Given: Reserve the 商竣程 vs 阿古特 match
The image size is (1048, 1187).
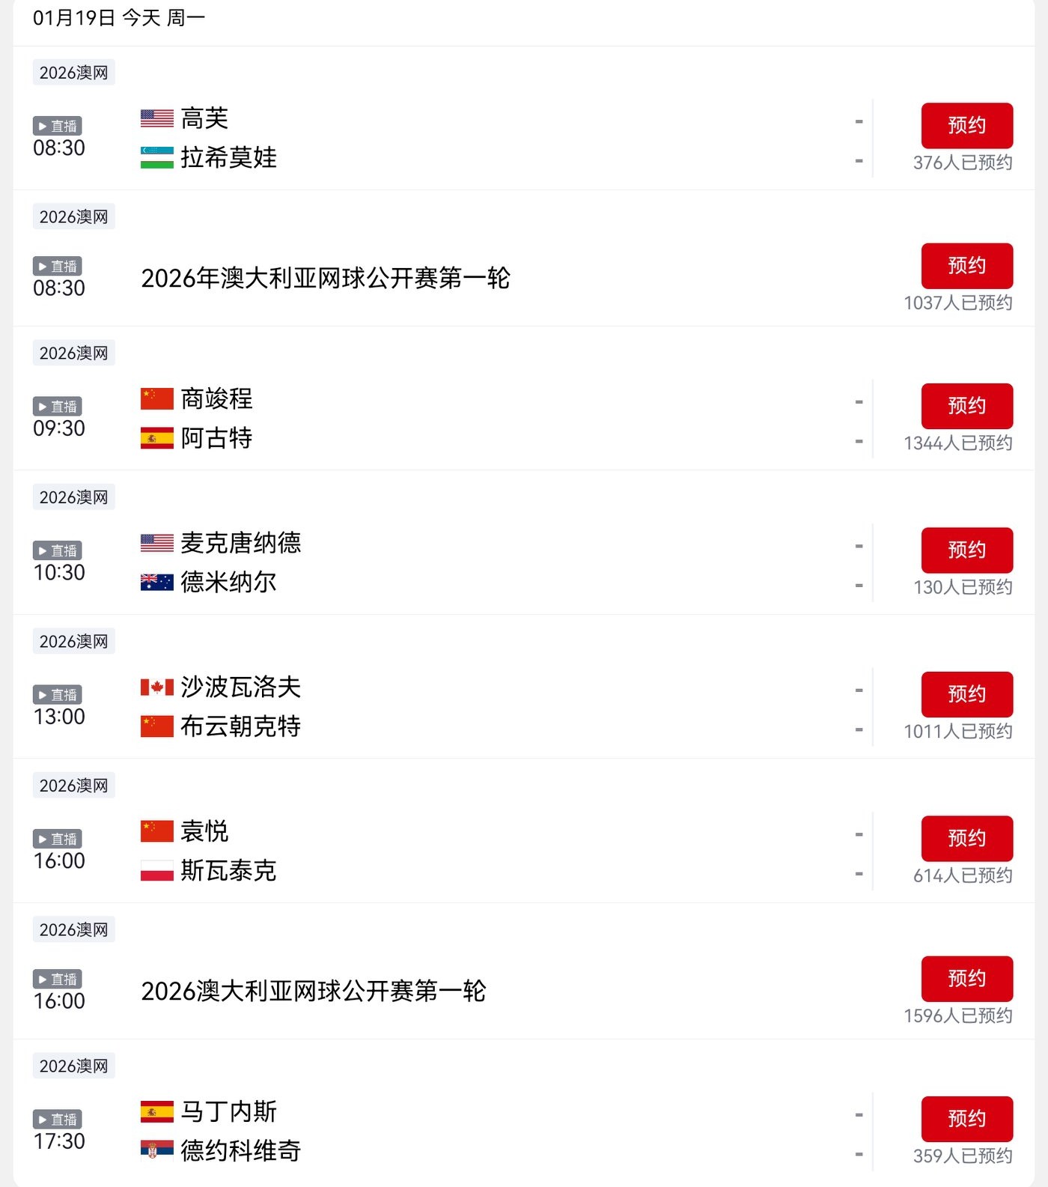Looking at the screenshot, I should click(966, 406).
